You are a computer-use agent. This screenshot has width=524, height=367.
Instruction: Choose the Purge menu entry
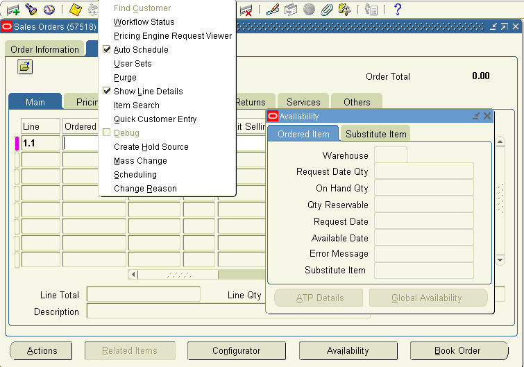[x=125, y=78]
